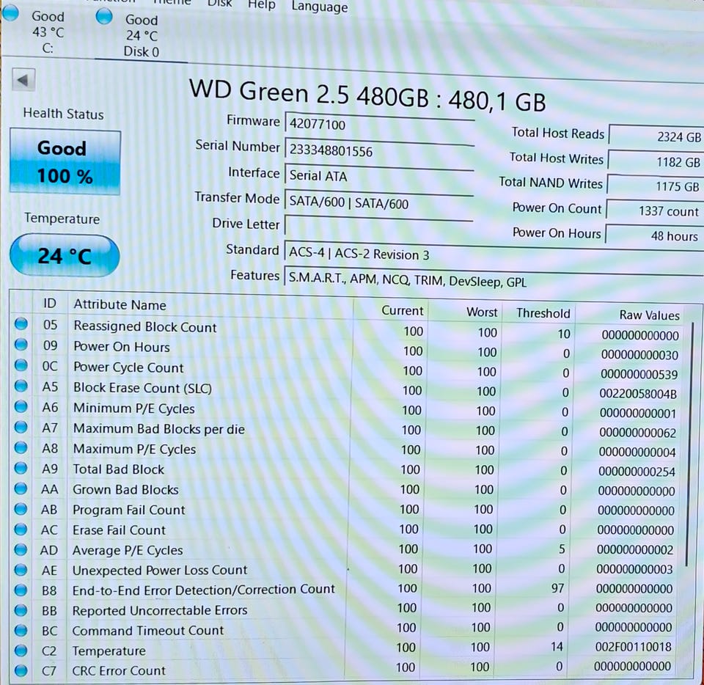Click the status icon for End-to-End Error row
This screenshot has height=685, width=704.
point(21,590)
